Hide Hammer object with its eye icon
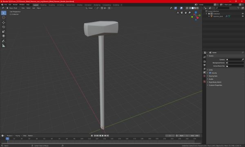 click(x=243, y=16)
